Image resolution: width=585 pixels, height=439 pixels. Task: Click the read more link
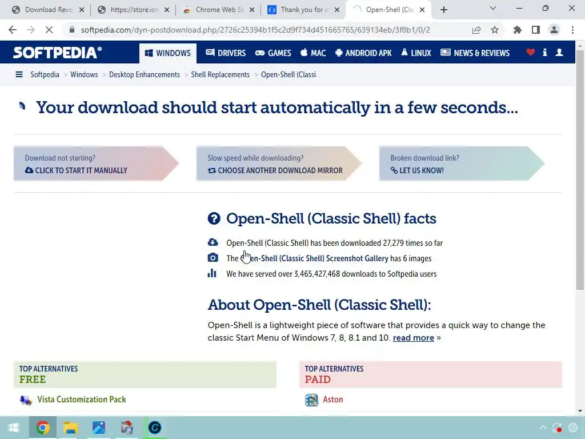point(414,338)
